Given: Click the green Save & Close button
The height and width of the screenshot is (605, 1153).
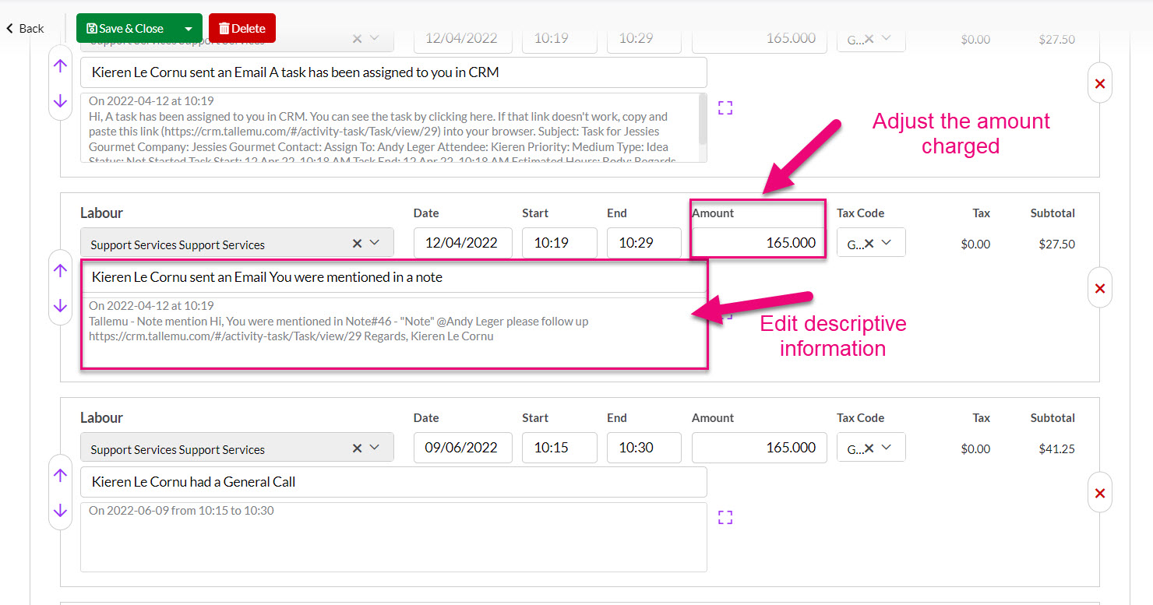Looking at the screenshot, I should [125, 29].
